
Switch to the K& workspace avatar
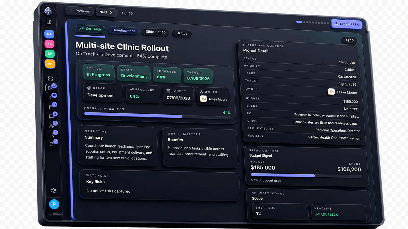pyautogui.click(x=49, y=44)
